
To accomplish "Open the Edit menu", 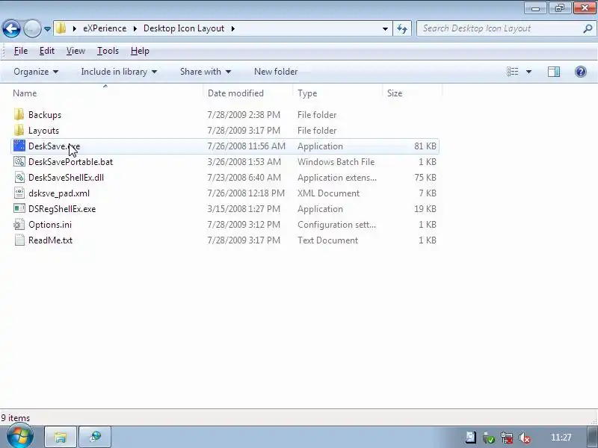I will (x=47, y=51).
